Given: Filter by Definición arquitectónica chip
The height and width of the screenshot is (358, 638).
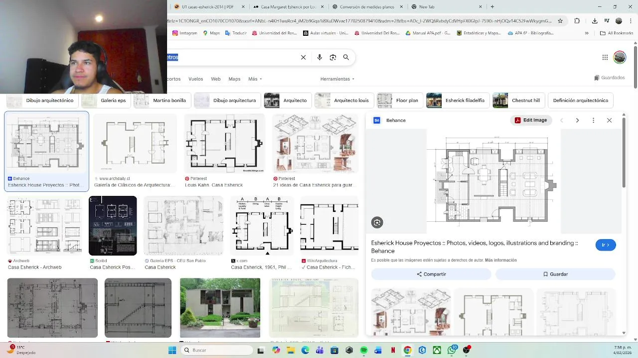Looking at the screenshot, I should click(x=580, y=100).
